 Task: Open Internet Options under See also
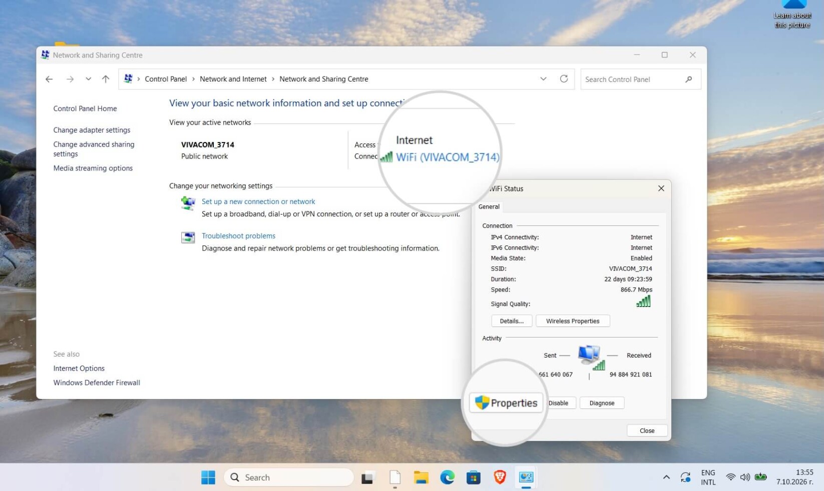coord(79,368)
